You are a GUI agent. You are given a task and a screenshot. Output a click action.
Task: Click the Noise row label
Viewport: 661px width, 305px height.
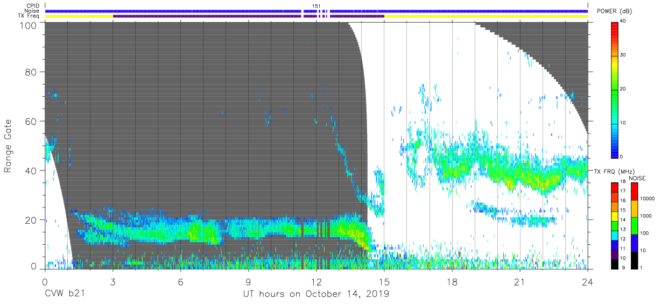pos(33,11)
